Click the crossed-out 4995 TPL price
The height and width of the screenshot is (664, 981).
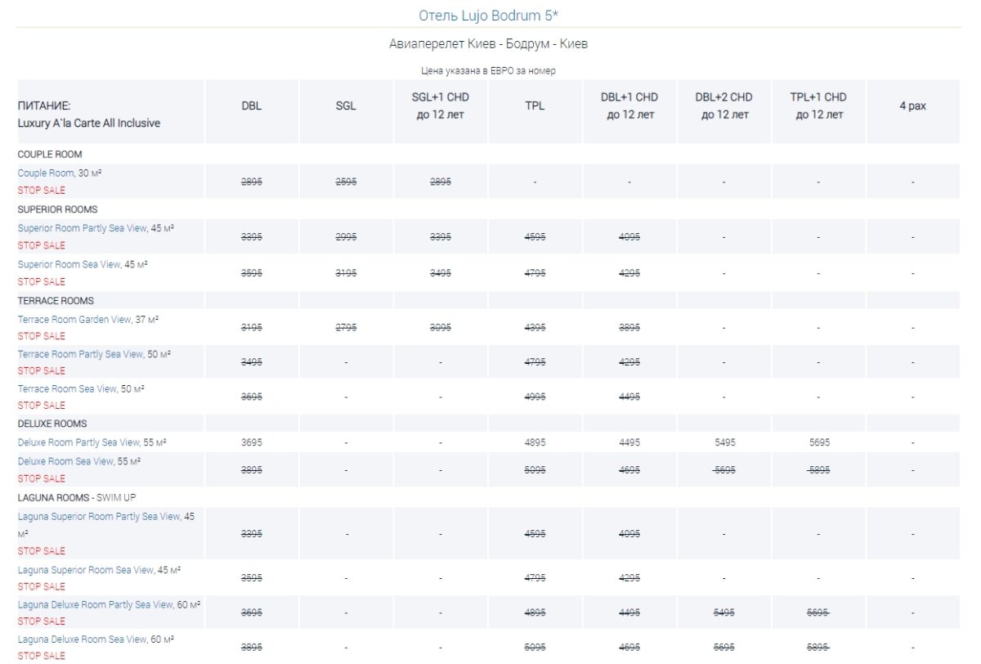click(535, 397)
